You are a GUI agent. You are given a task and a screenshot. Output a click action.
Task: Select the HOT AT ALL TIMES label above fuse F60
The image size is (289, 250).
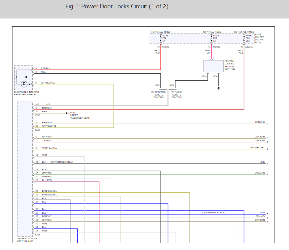244,32
